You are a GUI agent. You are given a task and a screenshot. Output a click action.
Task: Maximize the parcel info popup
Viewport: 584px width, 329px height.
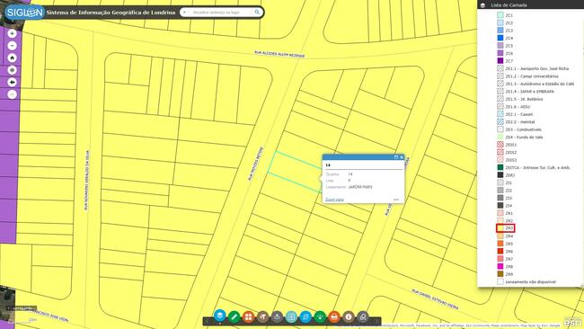click(x=396, y=157)
